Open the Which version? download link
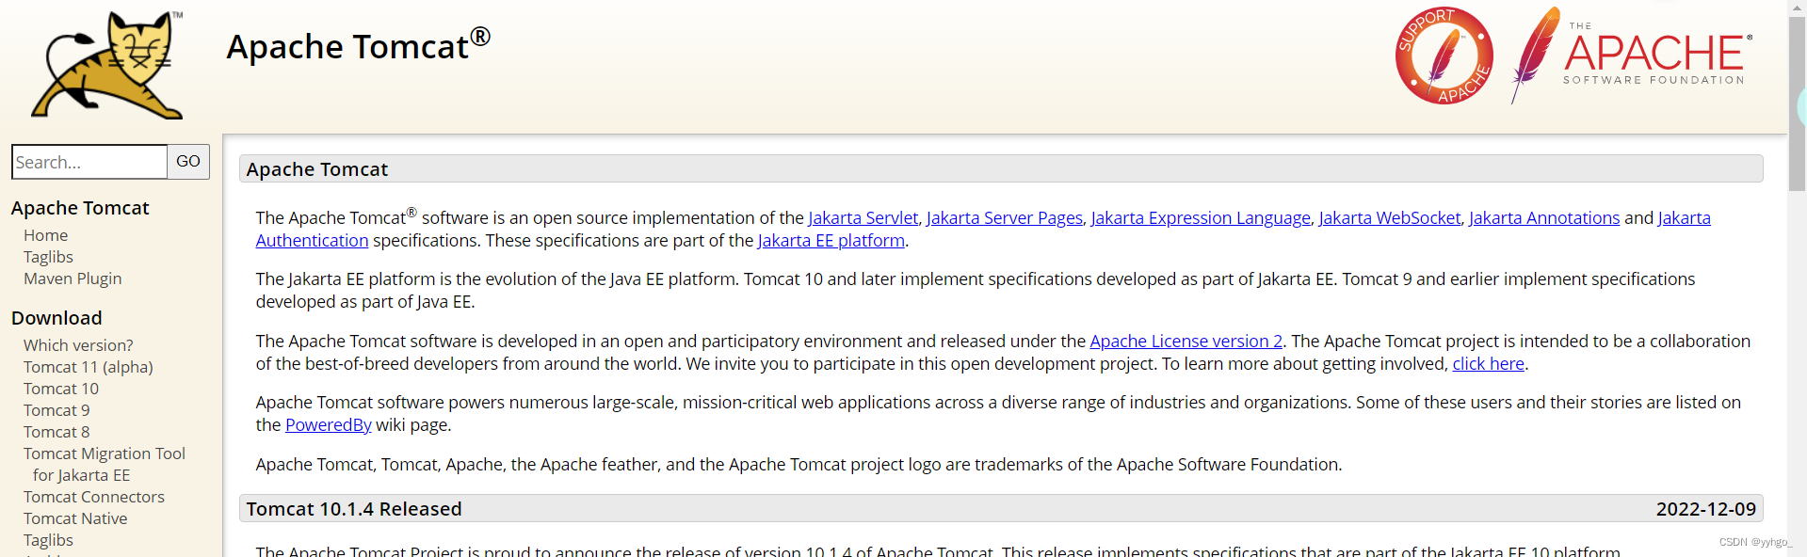This screenshot has height=557, width=1807. 78,345
